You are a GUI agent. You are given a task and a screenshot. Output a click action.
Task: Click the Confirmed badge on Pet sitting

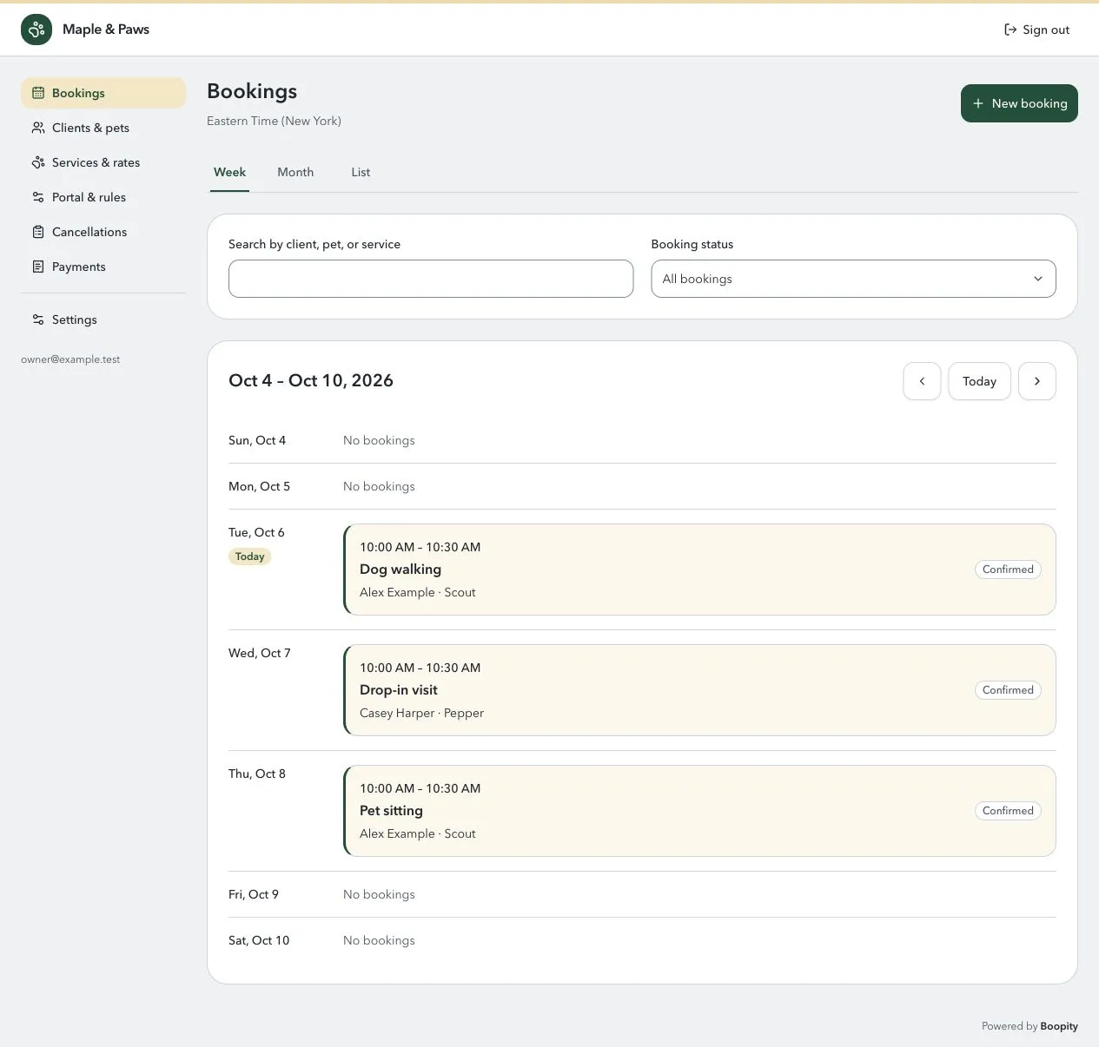(1008, 811)
